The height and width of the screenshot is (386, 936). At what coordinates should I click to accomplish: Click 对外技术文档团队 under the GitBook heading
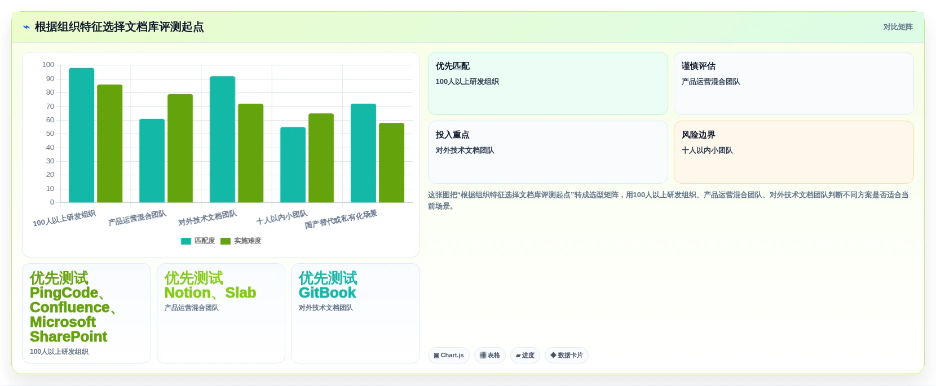click(x=326, y=308)
